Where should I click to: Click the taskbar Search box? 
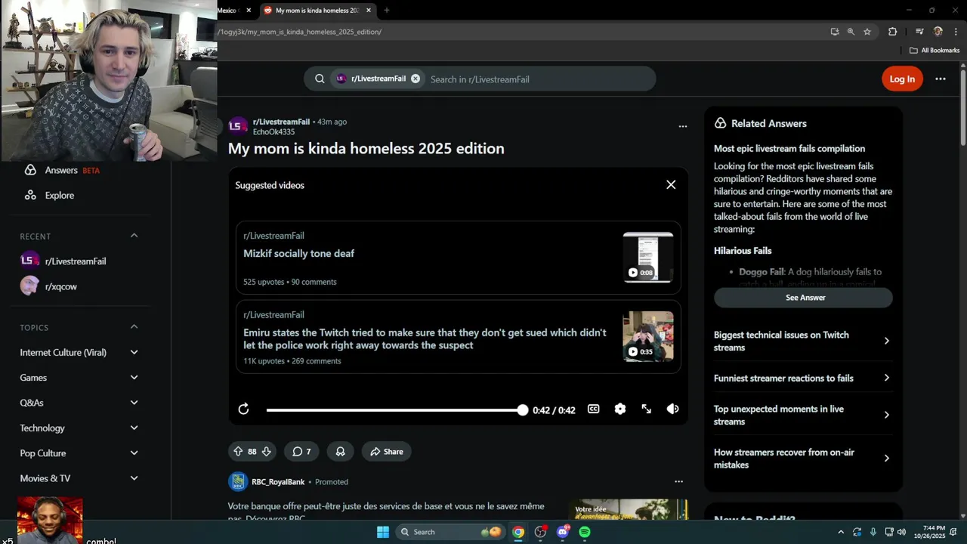point(450,532)
